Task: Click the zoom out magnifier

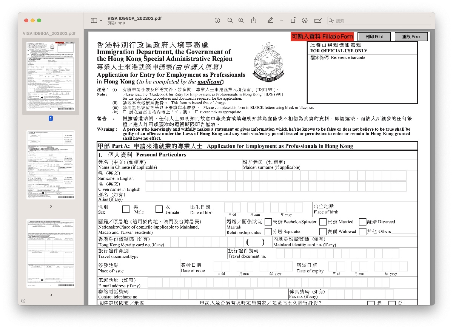Action: pos(230,20)
